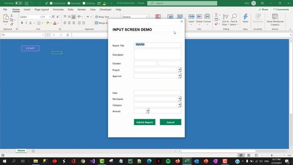The image size is (293, 165).
Task: Click the zoom slider handle
Action: (x=271, y=155)
